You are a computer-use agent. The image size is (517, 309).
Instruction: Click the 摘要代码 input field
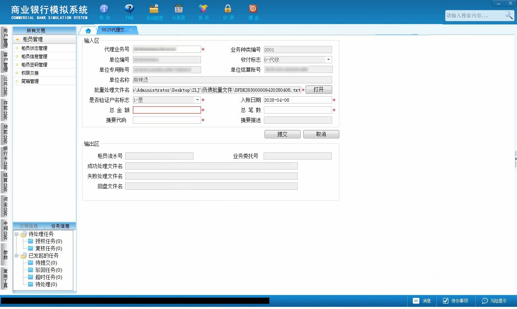pos(167,120)
